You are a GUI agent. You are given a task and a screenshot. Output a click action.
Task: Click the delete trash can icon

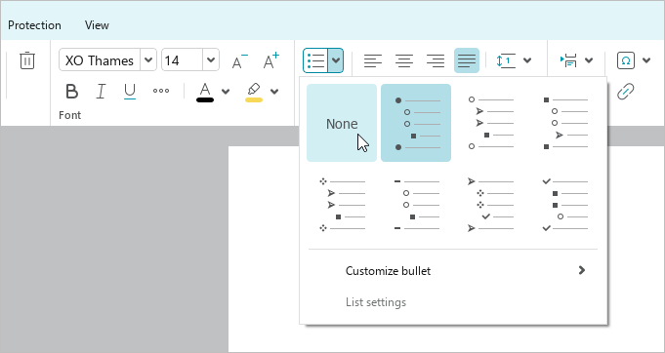coord(27,60)
